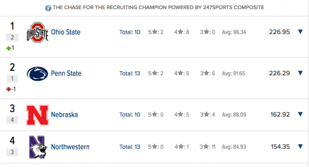Open the Nebraska team link
The height and width of the screenshot is (167, 309).
click(x=65, y=115)
